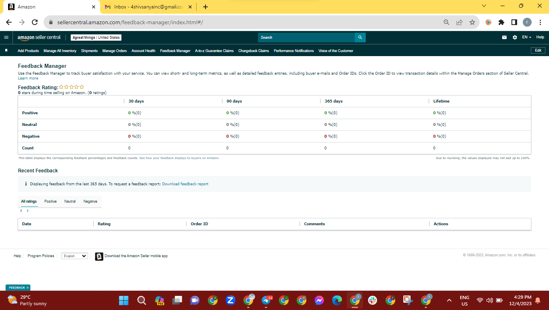Open Telegram from the taskbar
The height and width of the screenshot is (310, 549).
coord(266,300)
